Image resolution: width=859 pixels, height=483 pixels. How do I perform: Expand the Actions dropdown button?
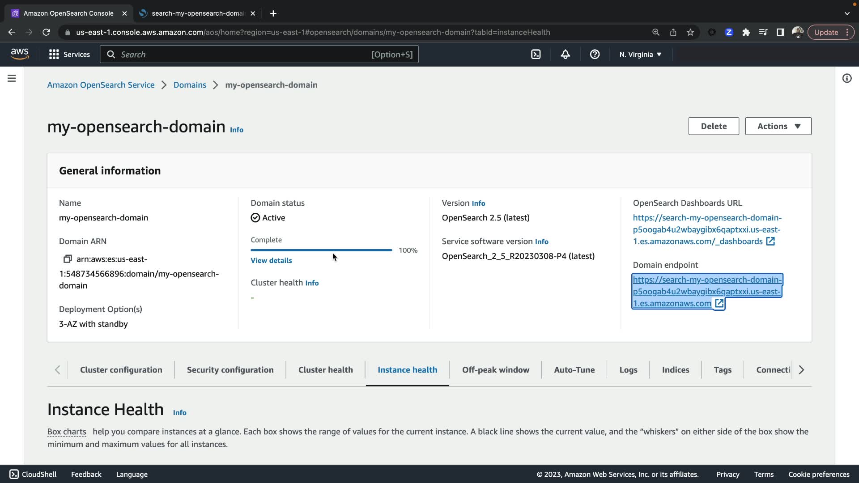coord(778,126)
